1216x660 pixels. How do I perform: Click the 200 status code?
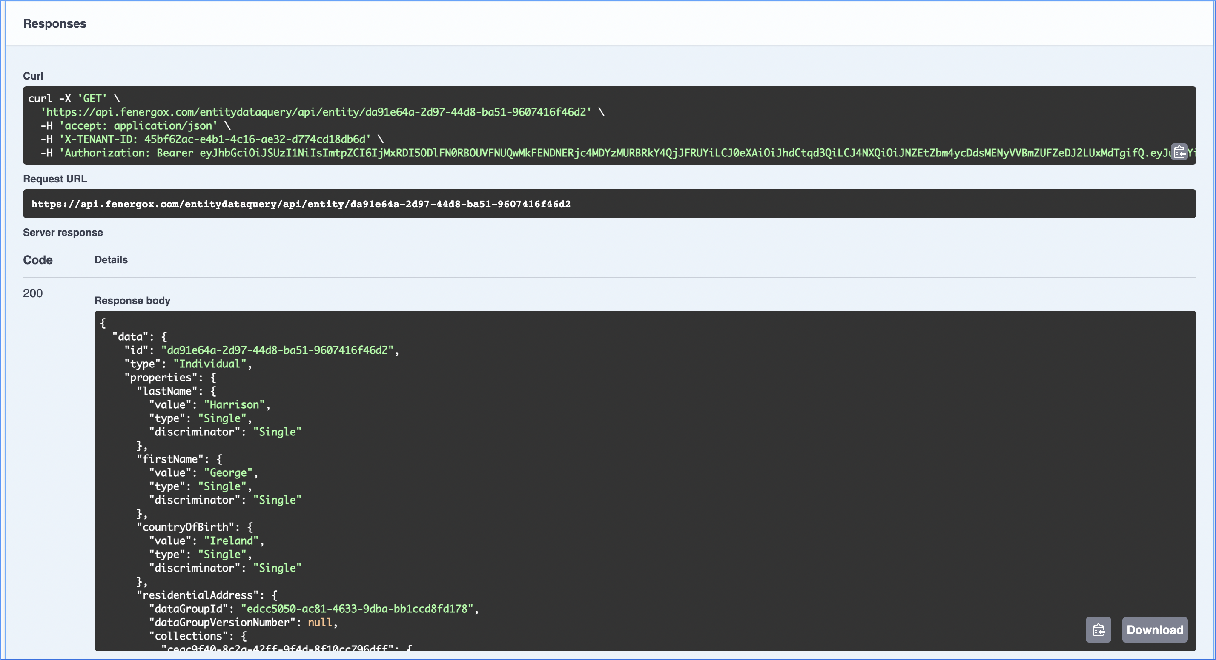click(x=32, y=293)
